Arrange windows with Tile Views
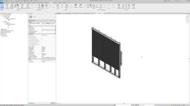Viewport: 190px width, 106px height. [x=129, y=6]
